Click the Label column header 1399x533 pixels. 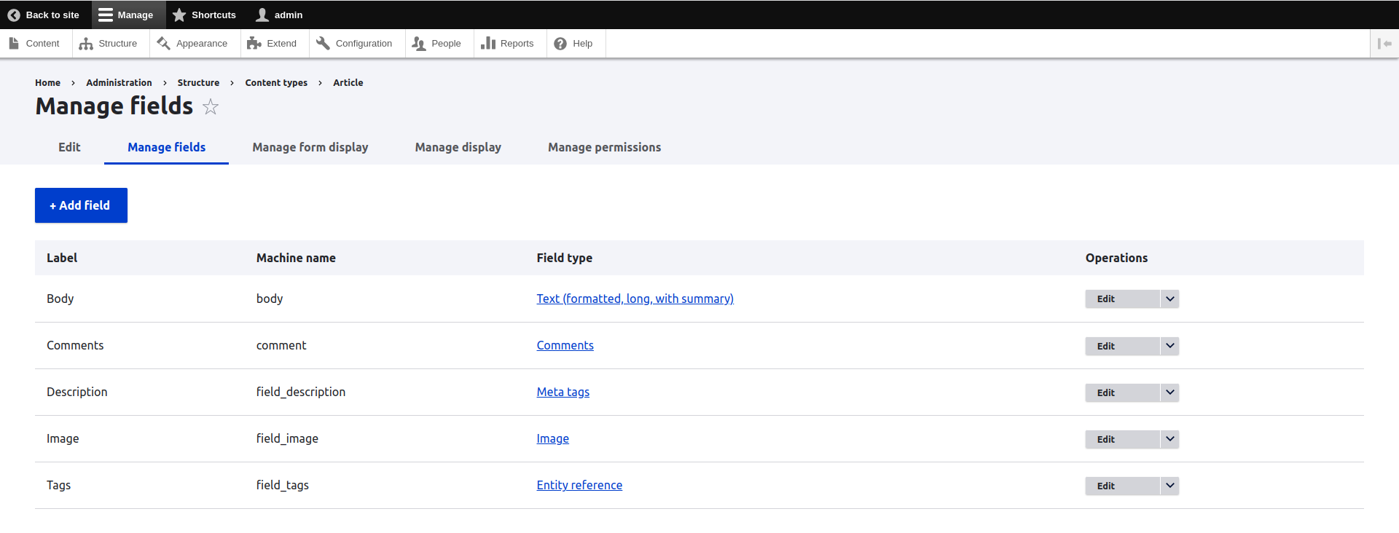pyautogui.click(x=62, y=258)
